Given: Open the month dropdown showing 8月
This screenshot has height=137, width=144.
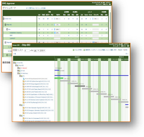Looking at the screenshot, I should [x=36, y=51].
